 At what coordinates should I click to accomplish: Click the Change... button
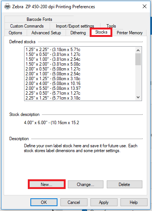click(86, 185)
